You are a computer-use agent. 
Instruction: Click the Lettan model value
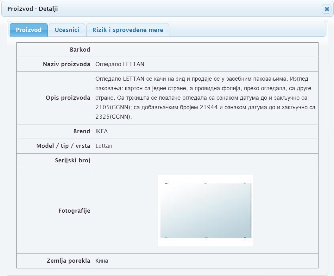(104, 146)
